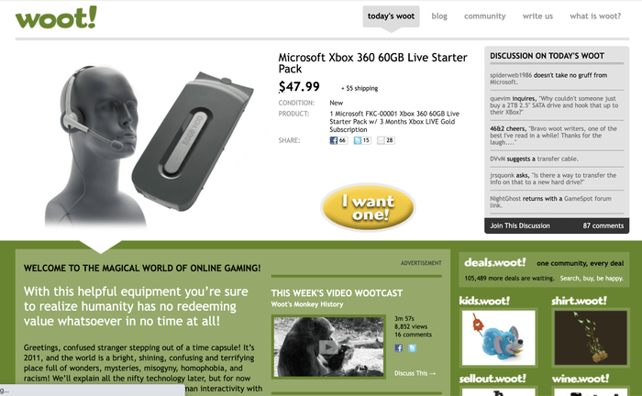
Task: Share the wootcast video on Twitter
Action: click(x=412, y=348)
